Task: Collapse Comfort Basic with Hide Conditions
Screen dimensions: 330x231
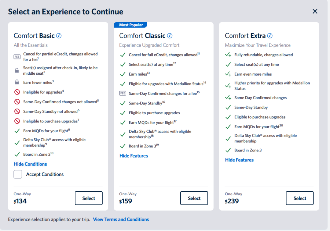Action: point(30,164)
